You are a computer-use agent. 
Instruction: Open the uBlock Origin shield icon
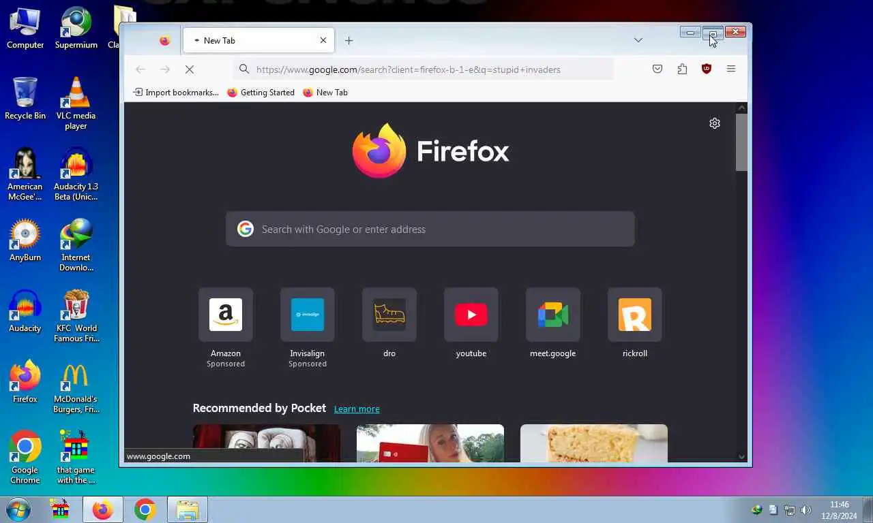pyautogui.click(x=707, y=69)
